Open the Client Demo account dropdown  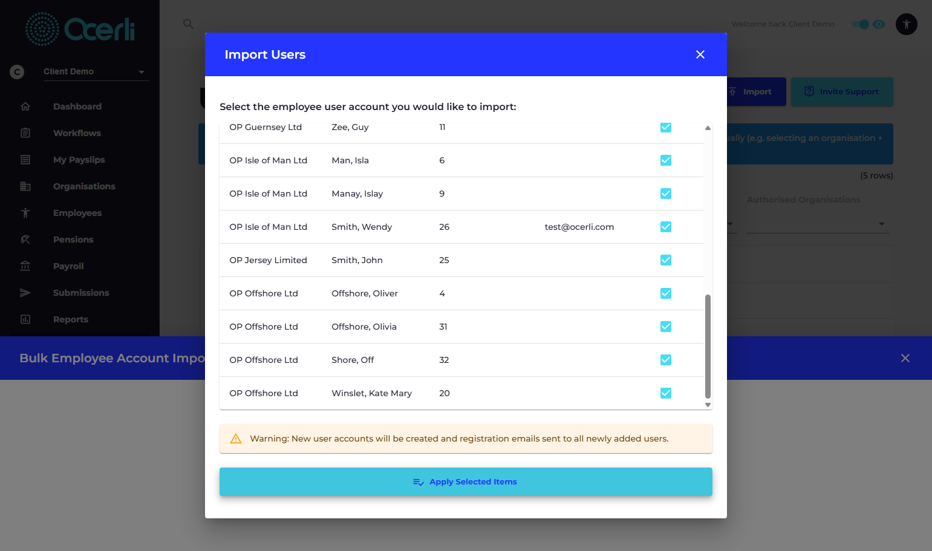(x=96, y=71)
